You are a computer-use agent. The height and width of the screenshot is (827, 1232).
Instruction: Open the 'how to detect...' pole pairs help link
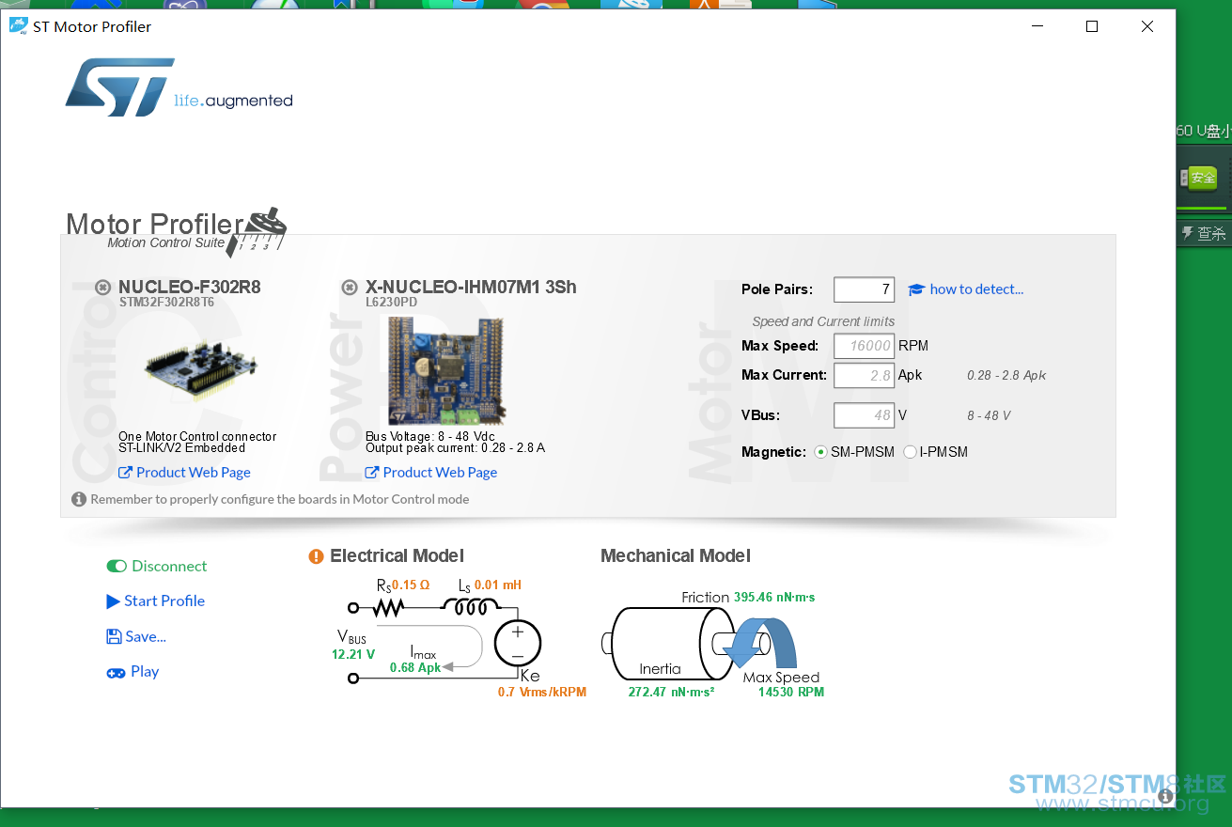[966, 289]
